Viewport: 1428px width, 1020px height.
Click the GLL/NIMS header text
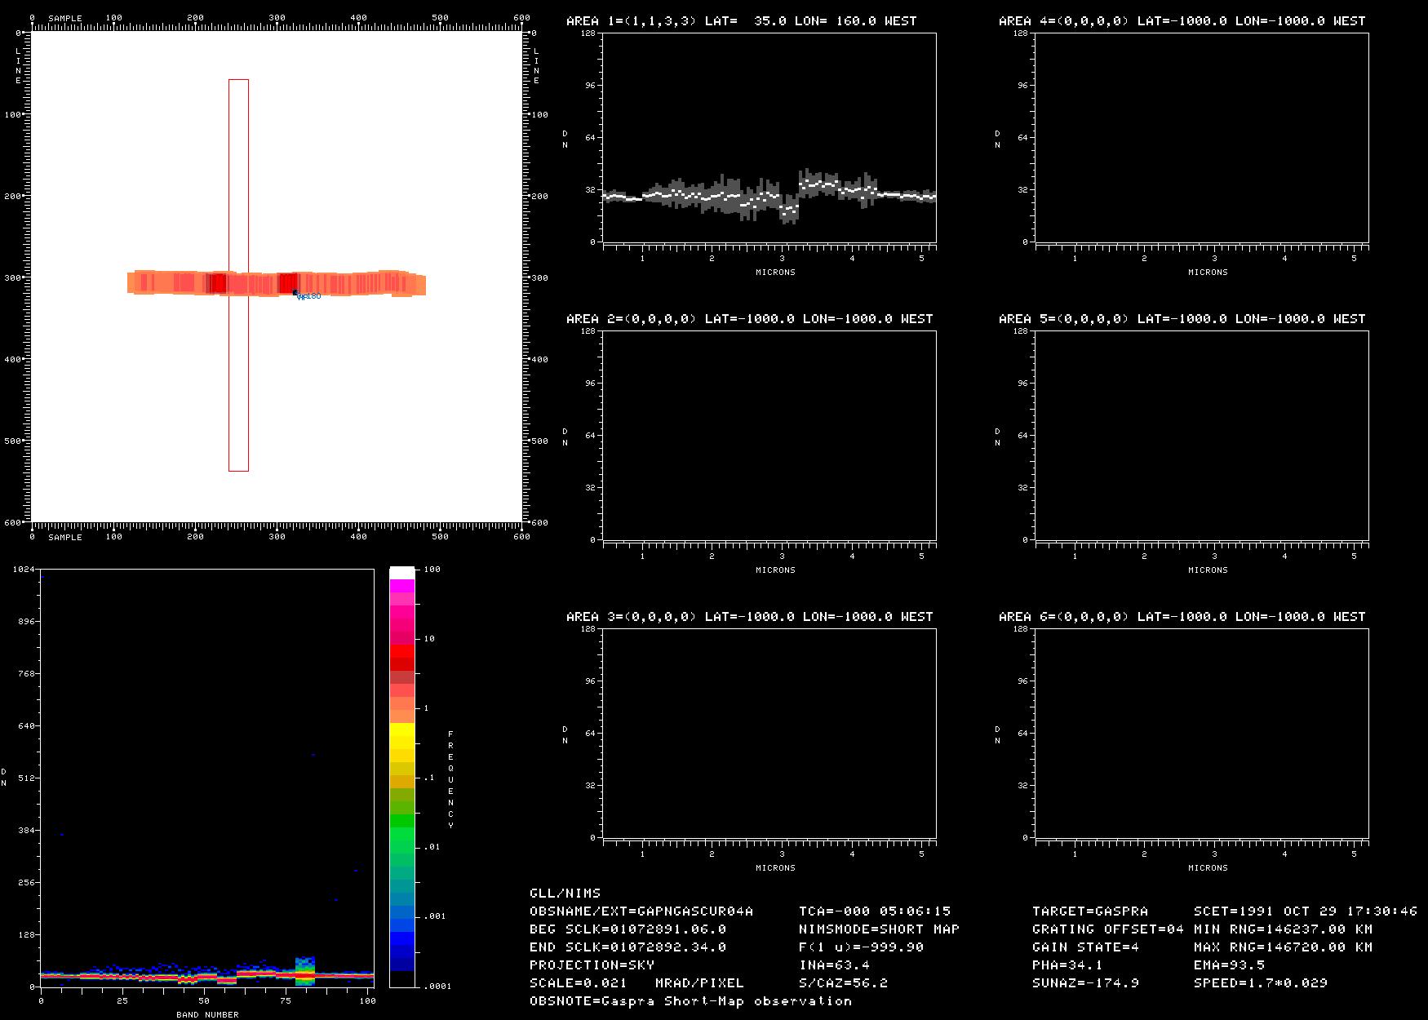tap(565, 893)
